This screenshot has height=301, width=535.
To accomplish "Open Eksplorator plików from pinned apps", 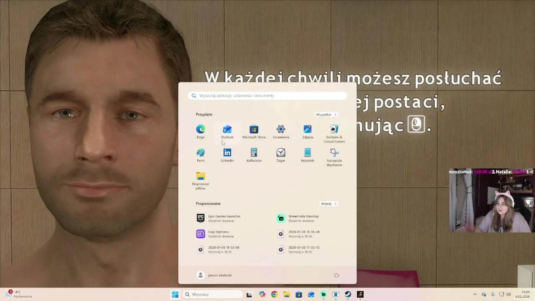I will click(x=201, y=181).
